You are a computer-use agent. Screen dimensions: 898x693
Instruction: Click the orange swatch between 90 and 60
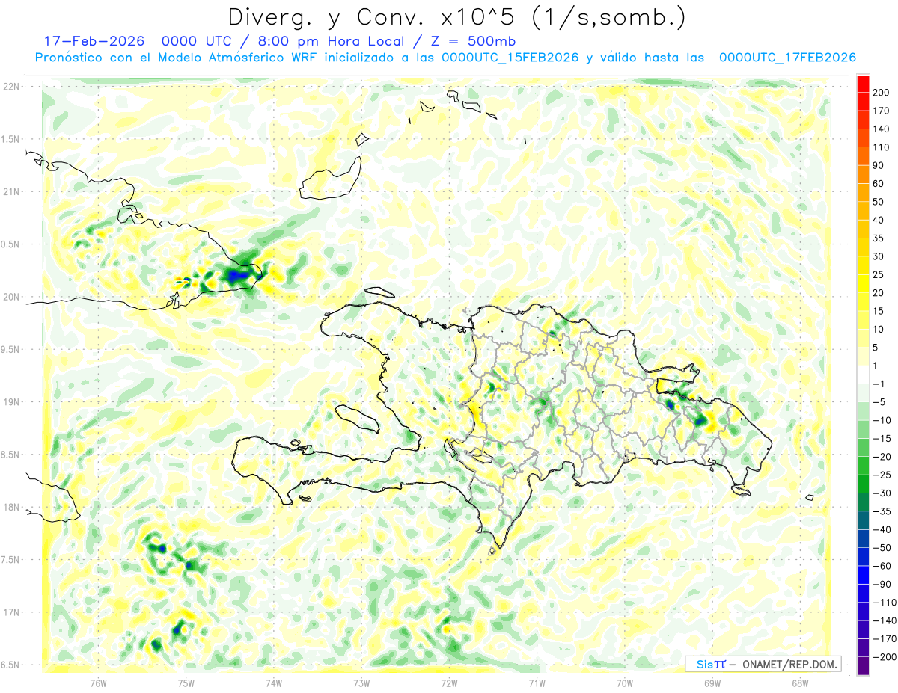pos(863,174)
